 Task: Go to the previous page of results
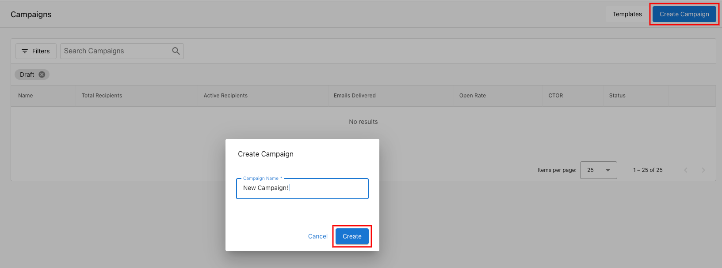pos(686,170)
